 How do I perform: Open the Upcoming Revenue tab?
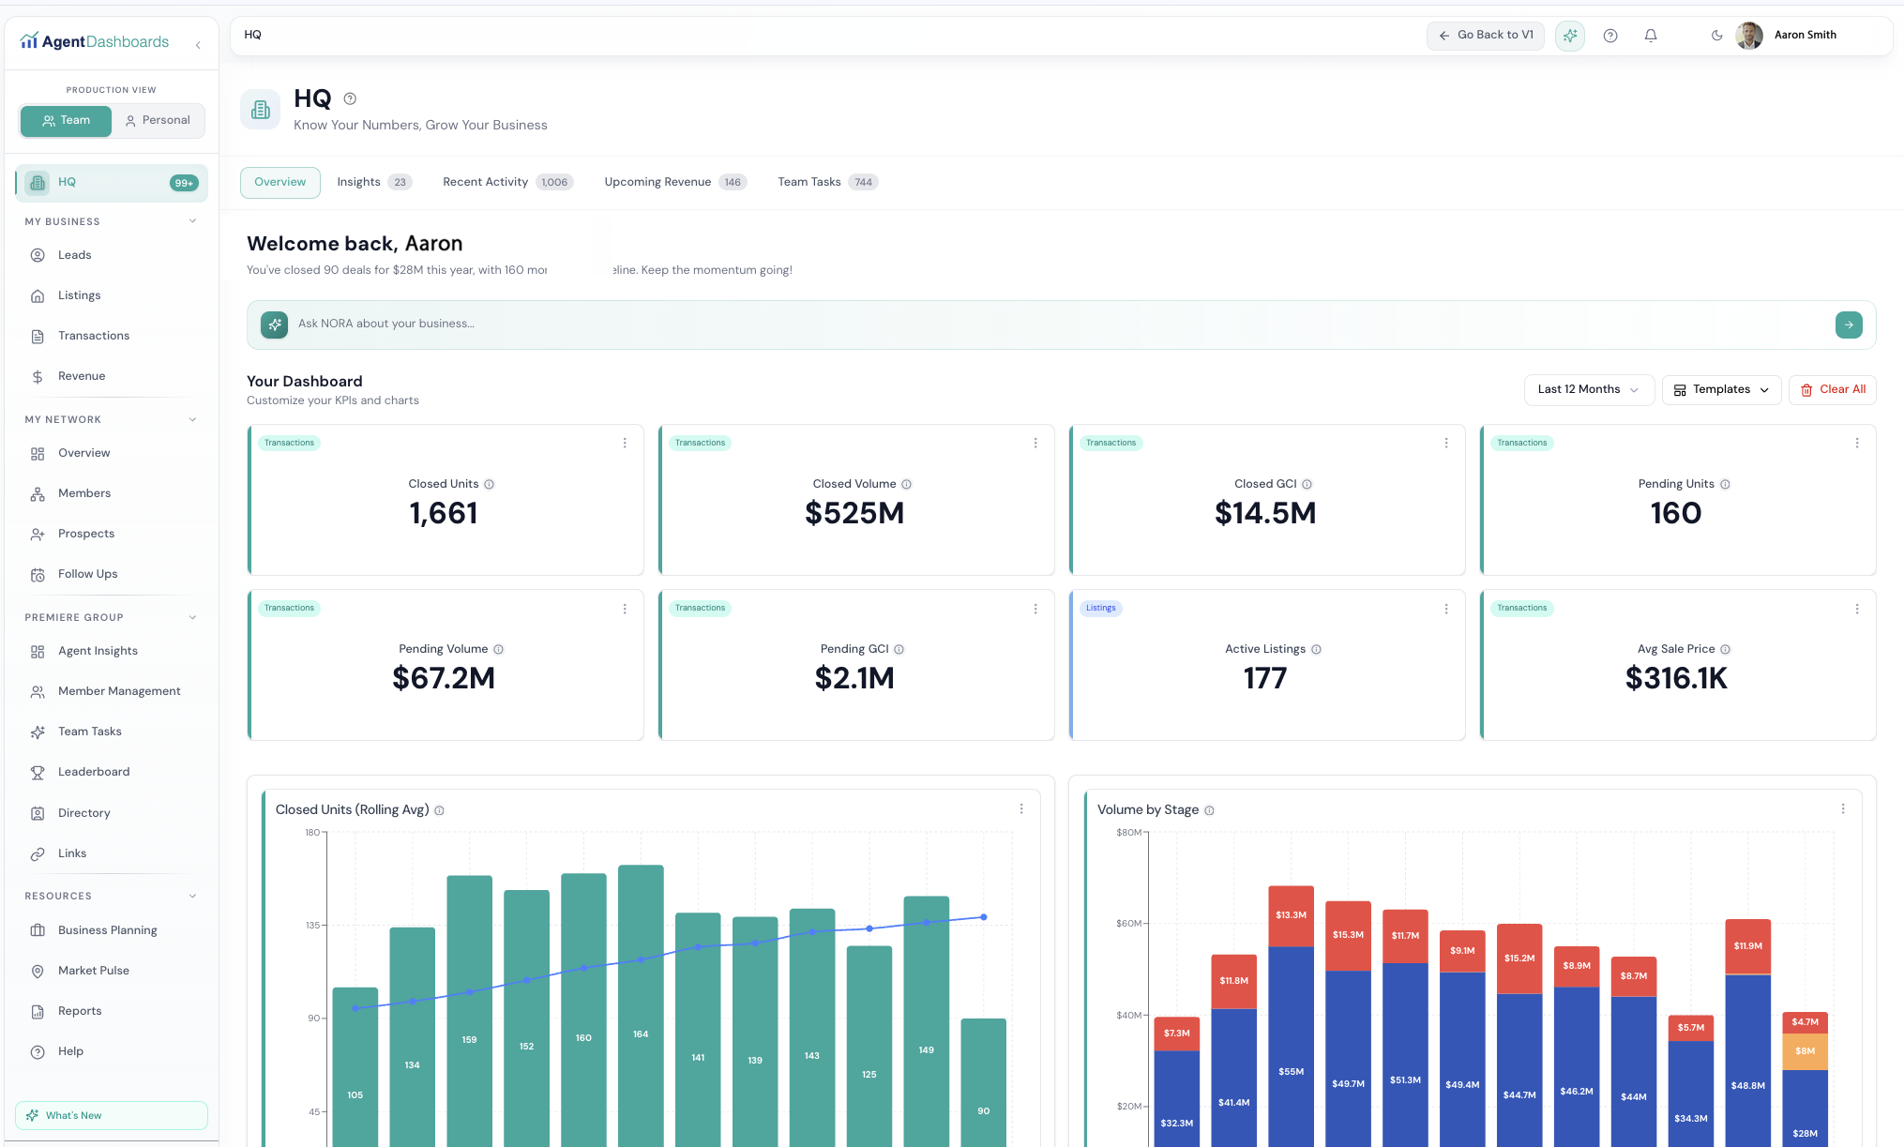coord(657,182)
